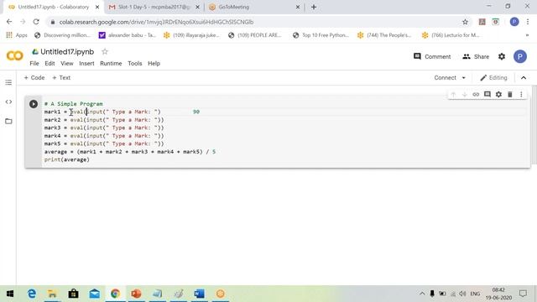The height and width of the screenshot is (302, 537).
Task: Open Top 10 Free Python bookmark
Action: pyautogui.click(x=321, y=35)
